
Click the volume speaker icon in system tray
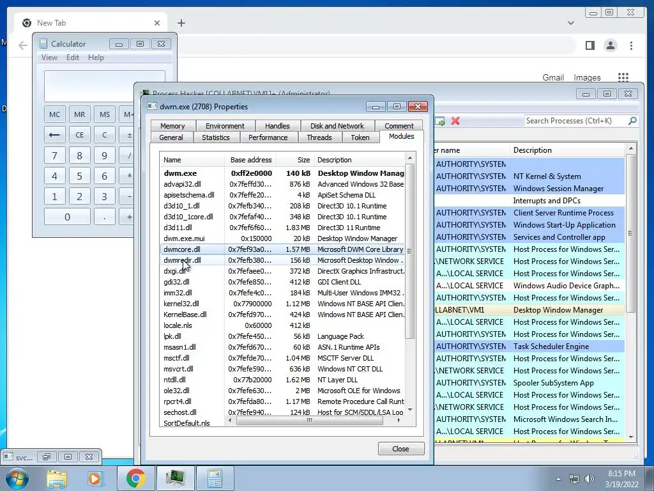pyautogui.click(x=589, y=479)
